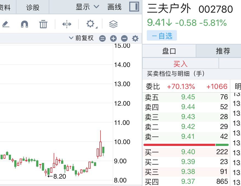Viewport: 241px width, 186px height.
Task: Click the 买入 buy button
Action: [x=180, y=64]
